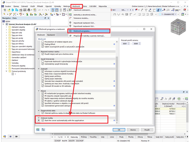Open the script console icon
The width and height of the screenshot is (190, 142).
click(x=65, y=10)
